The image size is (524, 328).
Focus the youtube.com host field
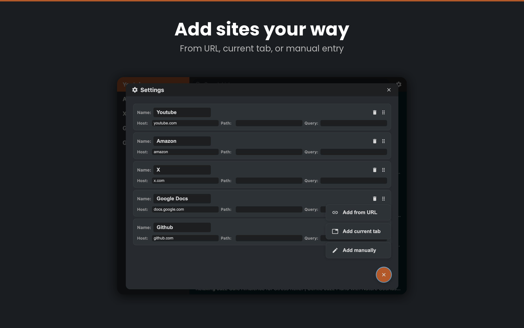point(185,123)
